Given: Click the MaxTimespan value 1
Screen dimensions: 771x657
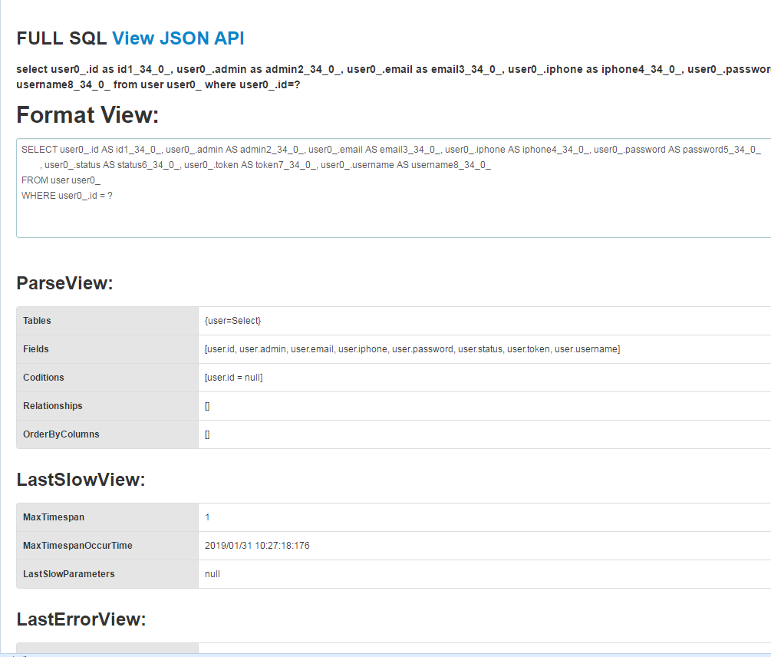Looking at the screenshot, I should [207, 517].
